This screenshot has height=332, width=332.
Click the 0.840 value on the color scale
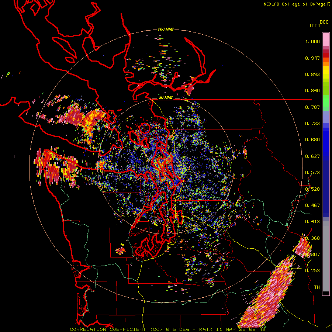(x=312, y=91)
